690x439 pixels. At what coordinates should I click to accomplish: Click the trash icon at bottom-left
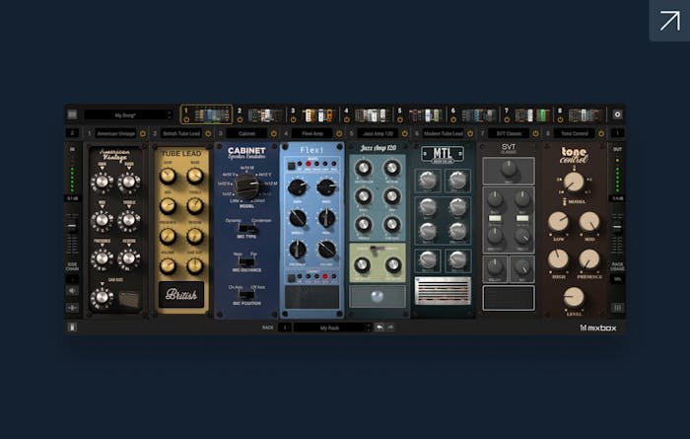[x=72, y=328]
